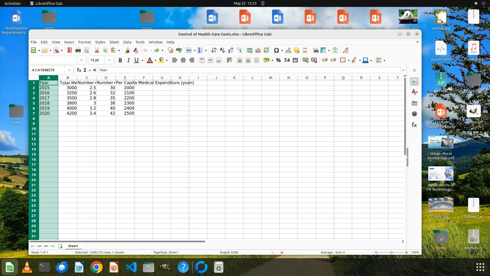Screen dimensions: 490x276
Task: Click the Export as PDF icon
Action: 69,50
